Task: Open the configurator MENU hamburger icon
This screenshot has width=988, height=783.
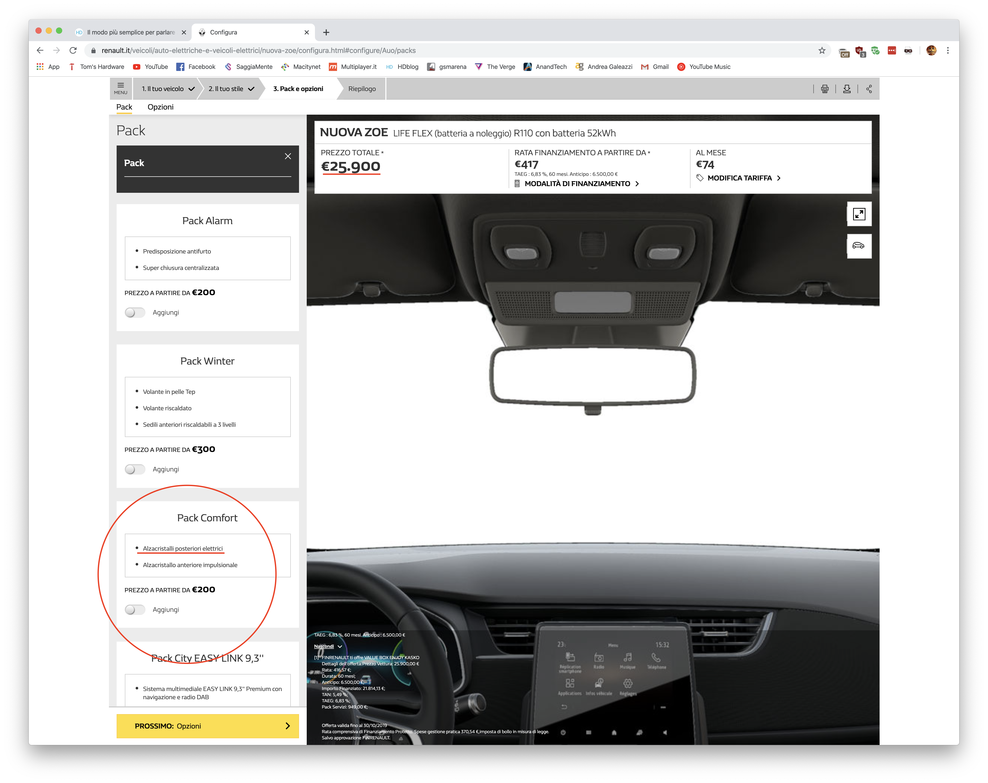Action: pos(120,88)
